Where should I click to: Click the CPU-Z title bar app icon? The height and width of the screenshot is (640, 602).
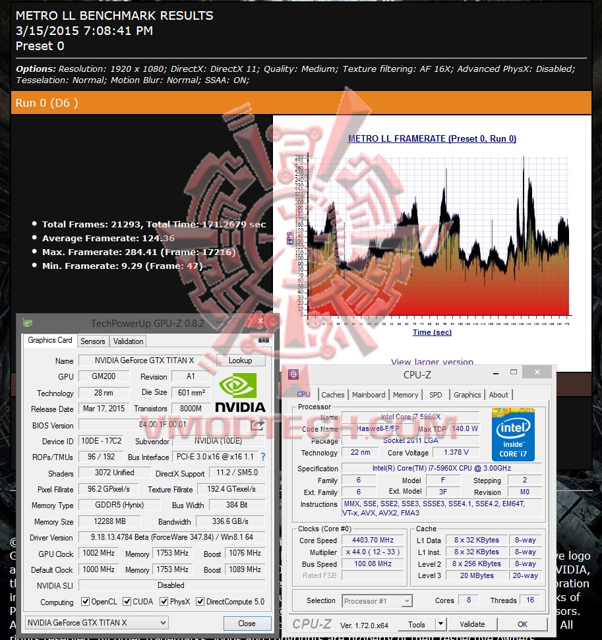point(293,374)
